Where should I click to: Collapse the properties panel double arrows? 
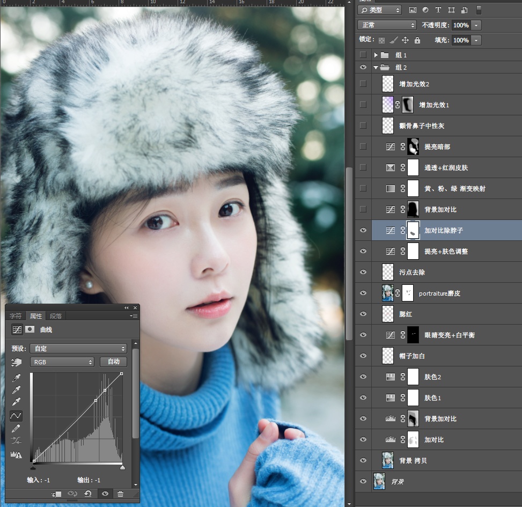click(x=126, y=307)
